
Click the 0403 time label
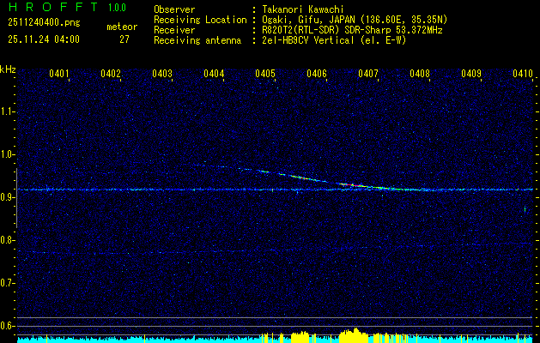pos(162,75)
